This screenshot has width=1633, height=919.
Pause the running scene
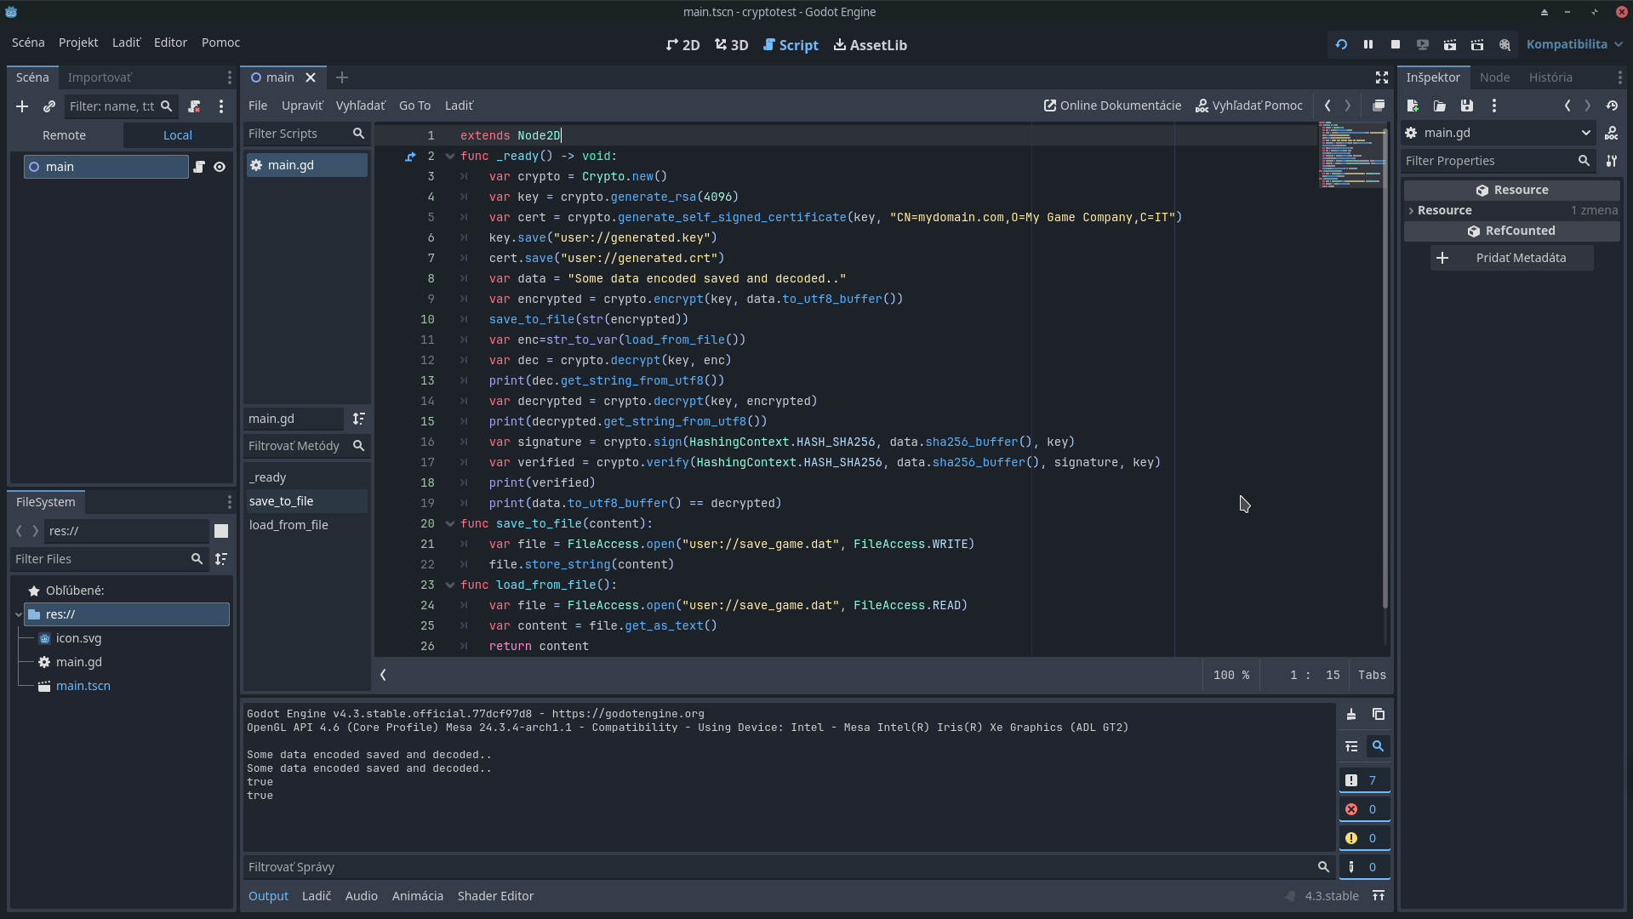(1368, 44)
